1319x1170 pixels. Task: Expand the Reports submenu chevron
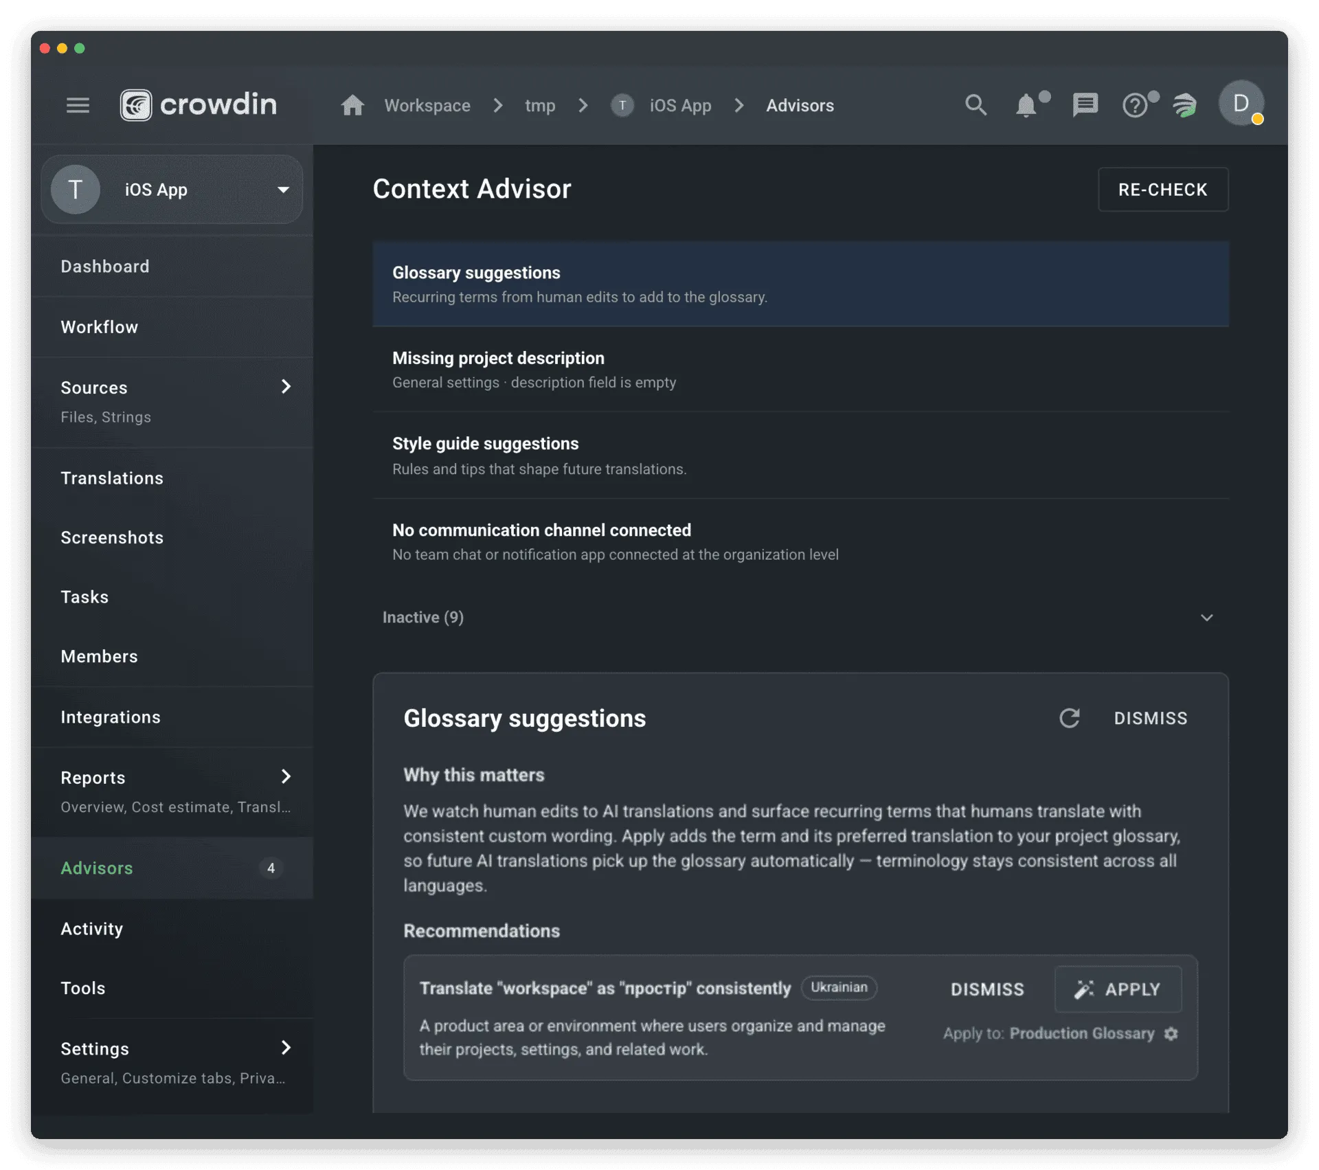coord(286,776)
